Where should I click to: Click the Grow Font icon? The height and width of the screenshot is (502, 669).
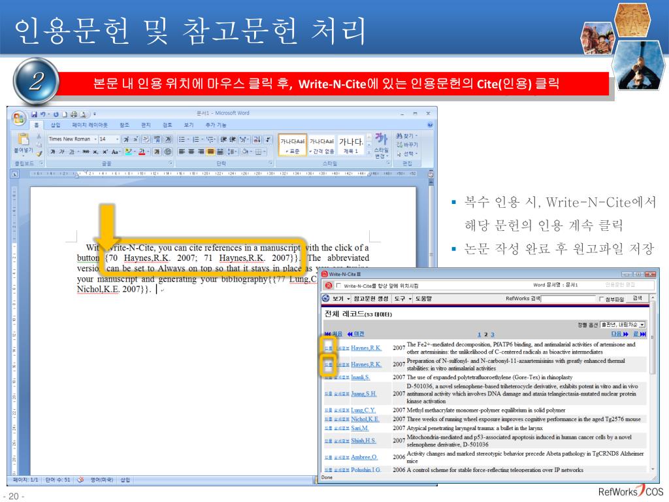(126, 139)
